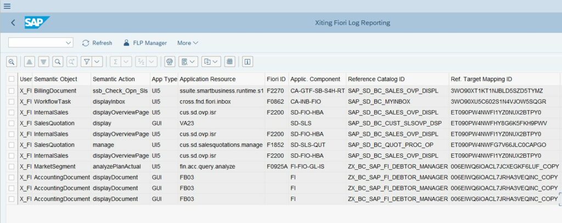Select the Reference Catalog ID column header
Screen dimensions: 562x223
click(x=397, y=79)
